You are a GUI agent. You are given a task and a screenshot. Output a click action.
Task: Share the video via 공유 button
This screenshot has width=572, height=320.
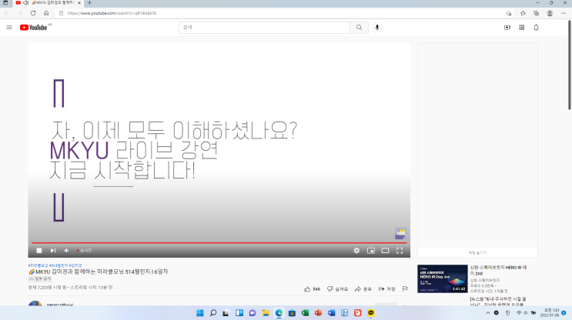363,288
